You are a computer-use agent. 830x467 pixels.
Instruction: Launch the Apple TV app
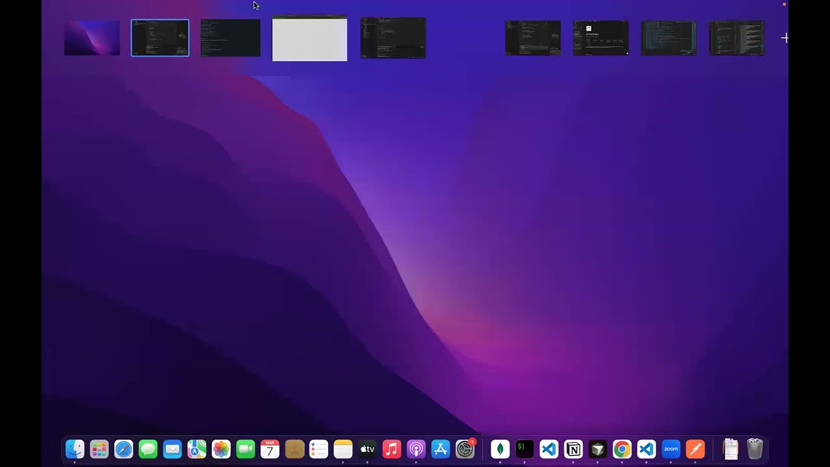pos(368,449)
